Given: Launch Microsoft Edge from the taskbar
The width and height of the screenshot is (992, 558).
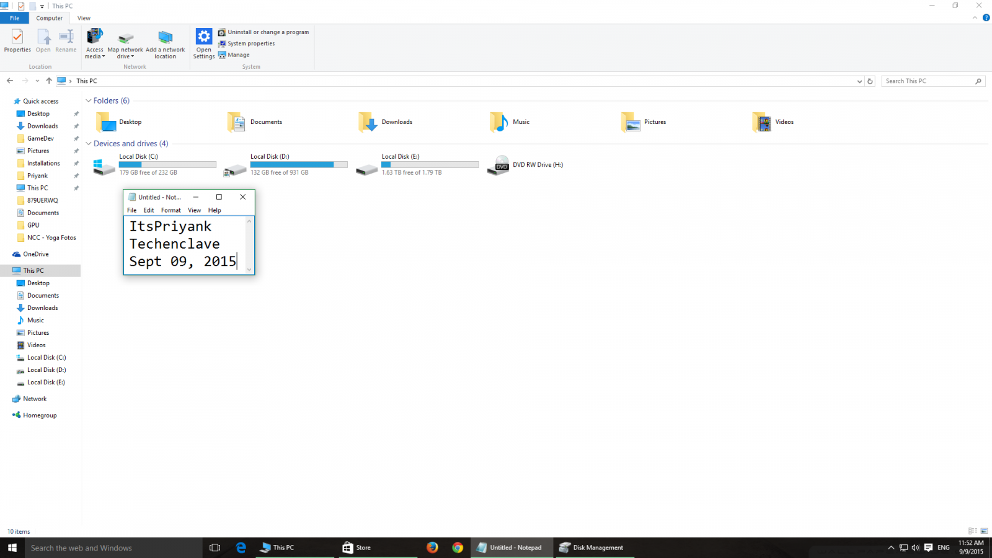Looking at the screenshot, I should 241,547.
